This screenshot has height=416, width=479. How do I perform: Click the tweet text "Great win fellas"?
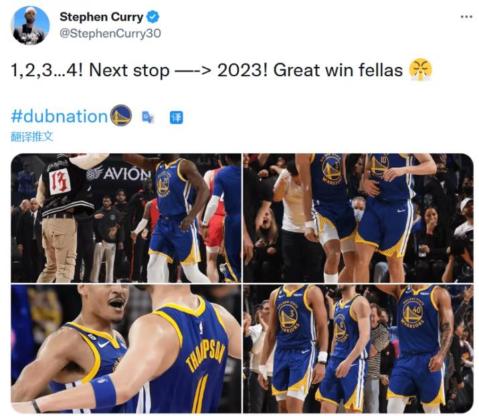pyautogui.click(x=338, y=70)
